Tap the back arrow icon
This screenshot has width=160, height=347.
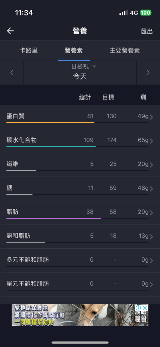point(10,31)
